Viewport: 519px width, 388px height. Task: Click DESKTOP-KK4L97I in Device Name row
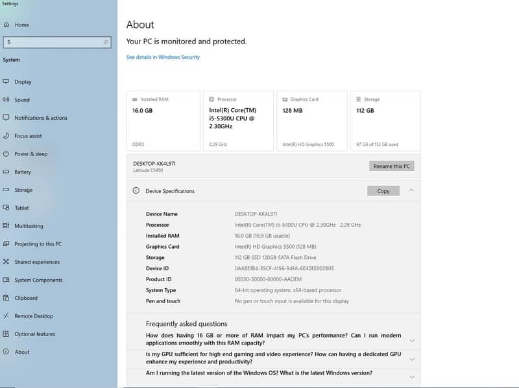point(256,214)
